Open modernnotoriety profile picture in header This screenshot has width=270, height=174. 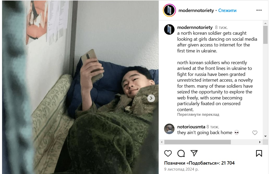[169, 10]
